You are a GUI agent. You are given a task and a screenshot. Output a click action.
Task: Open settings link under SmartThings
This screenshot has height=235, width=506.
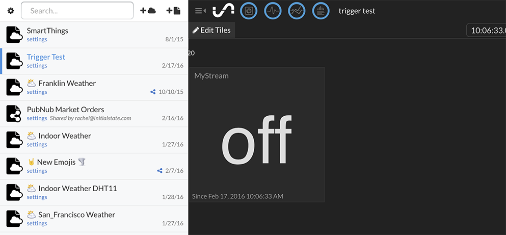tap(37, 40)
